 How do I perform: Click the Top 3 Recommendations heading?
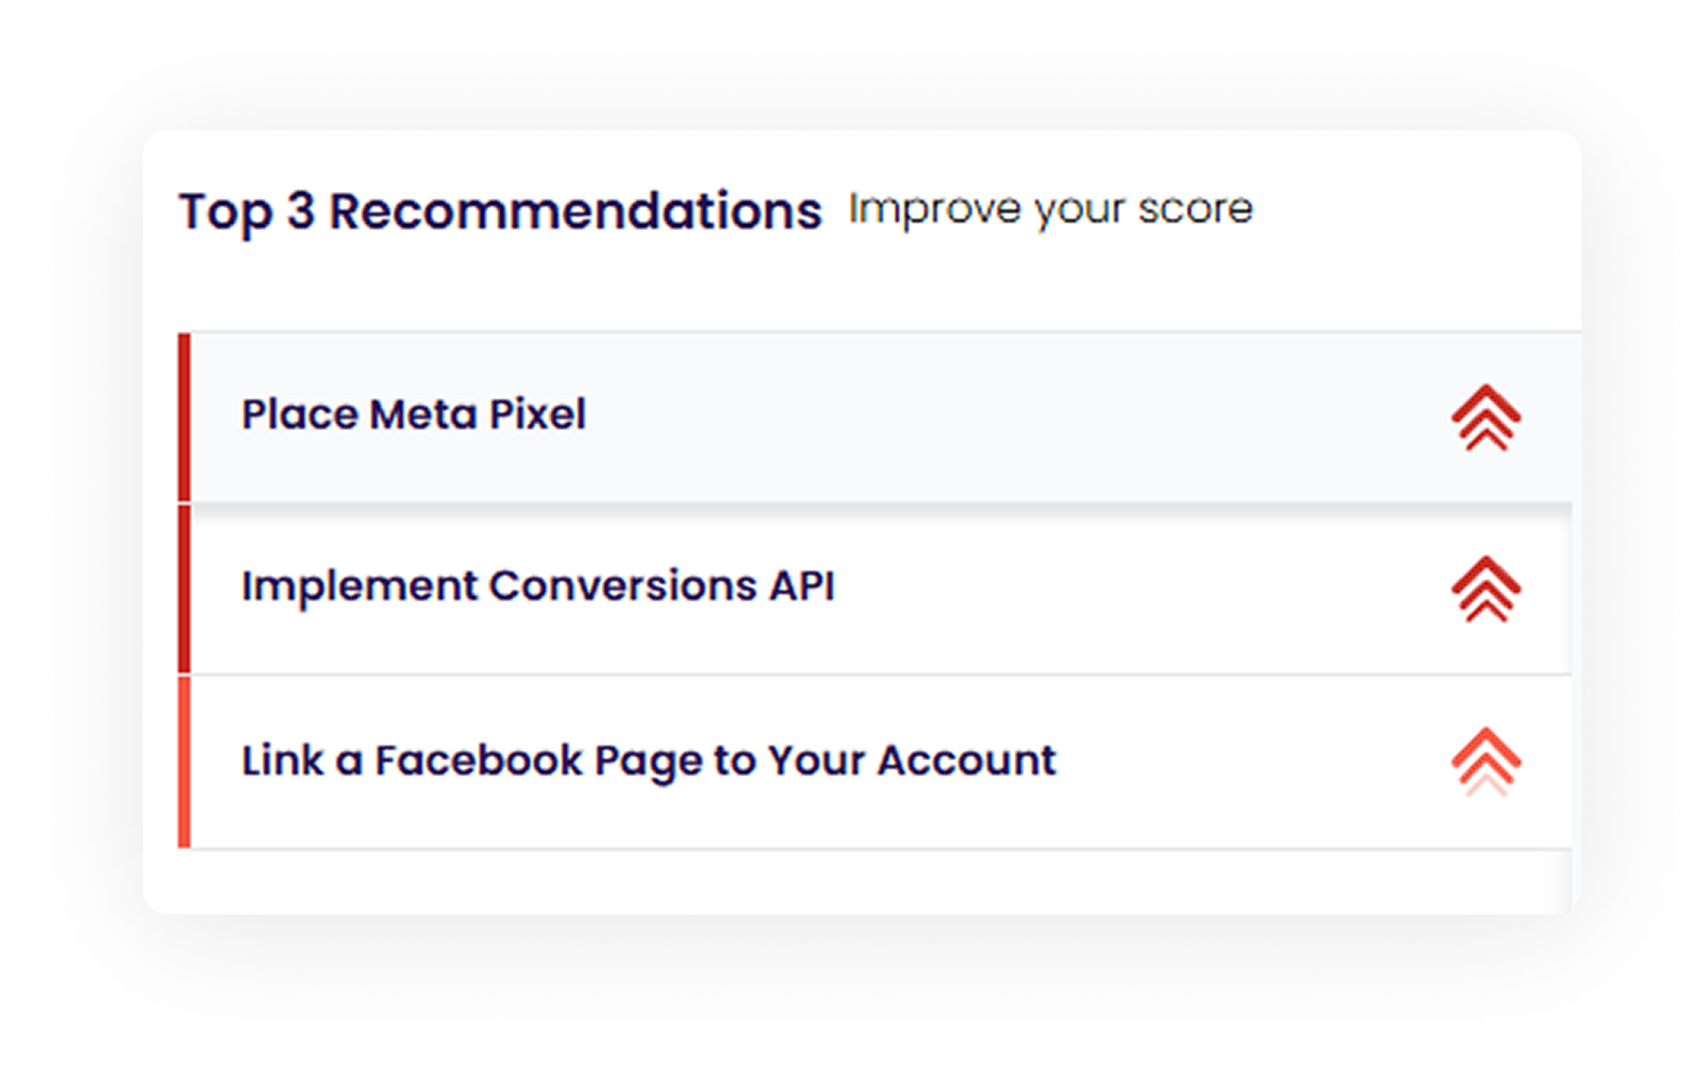tap(500, 211)
